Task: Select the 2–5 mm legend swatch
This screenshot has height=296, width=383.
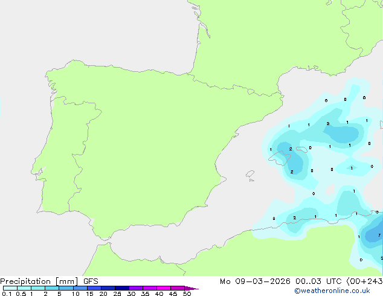Action: coord(52,288)
